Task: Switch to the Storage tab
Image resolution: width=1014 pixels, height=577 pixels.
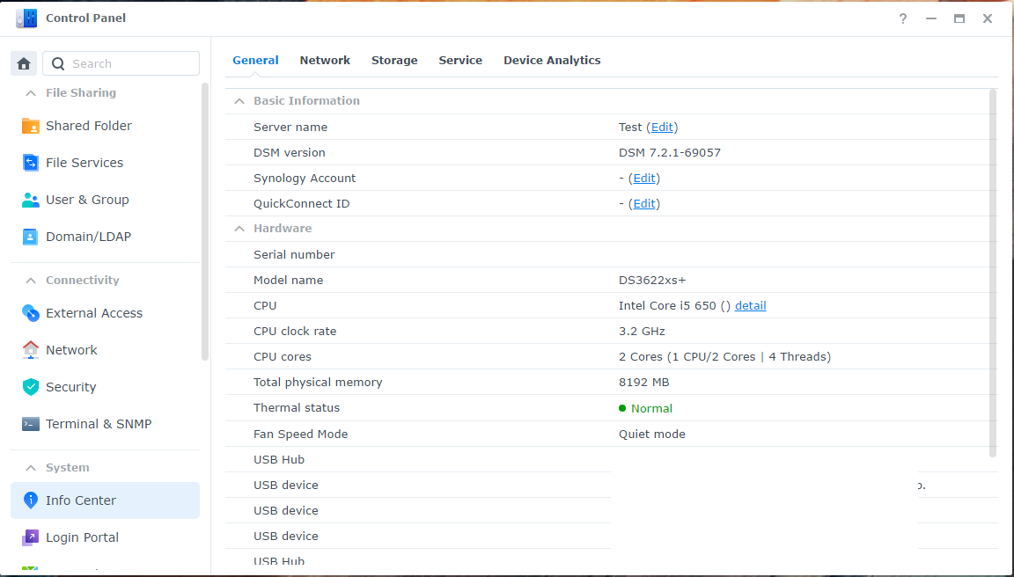Action: (394, 60)
